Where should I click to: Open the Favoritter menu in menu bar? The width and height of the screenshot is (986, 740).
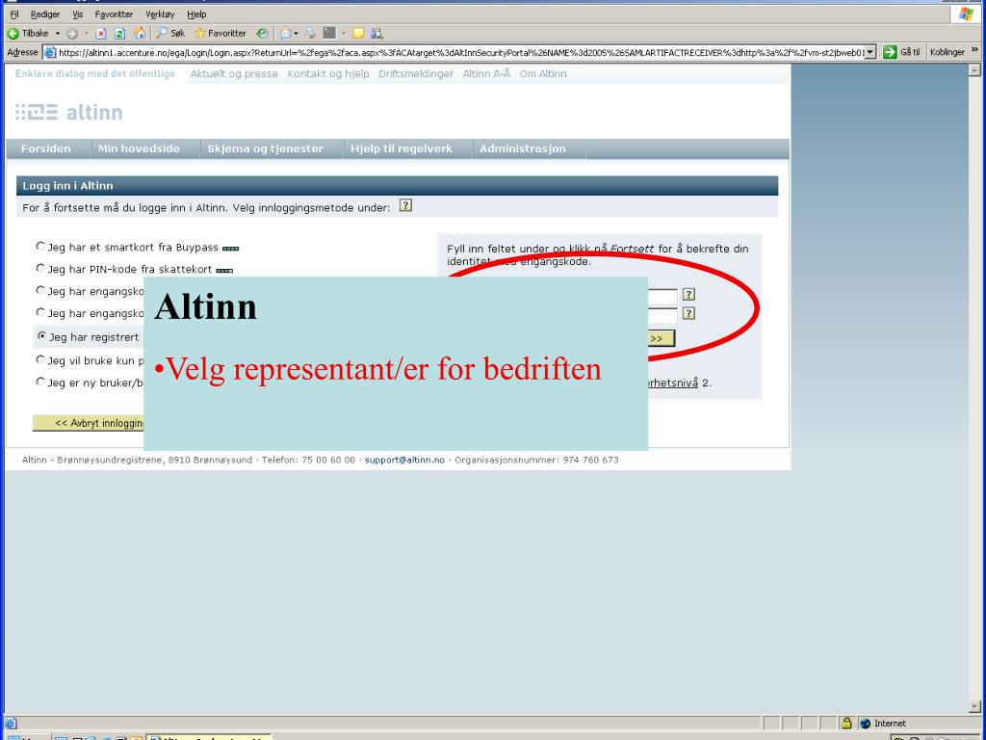[x=114, y=13]
